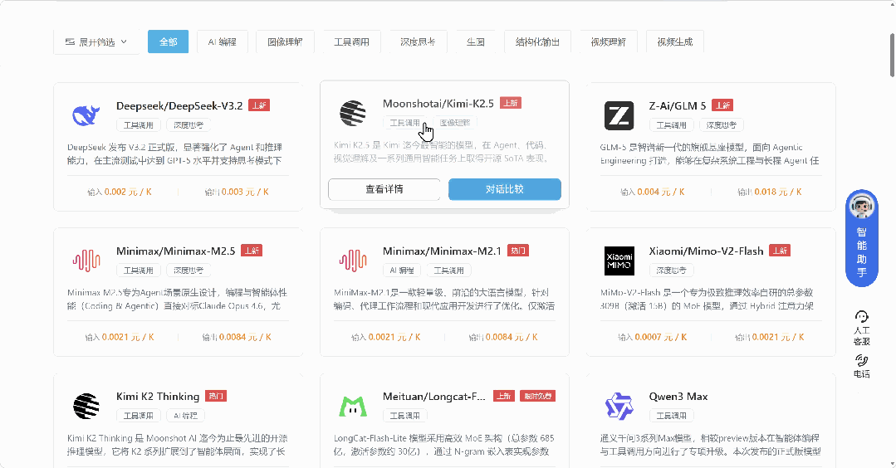
Task: Select the 视频理解 filter tab
Action: [x=609, y=41]
